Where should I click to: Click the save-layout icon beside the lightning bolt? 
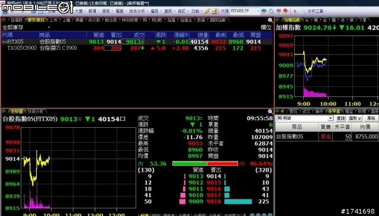pos(214,11)
